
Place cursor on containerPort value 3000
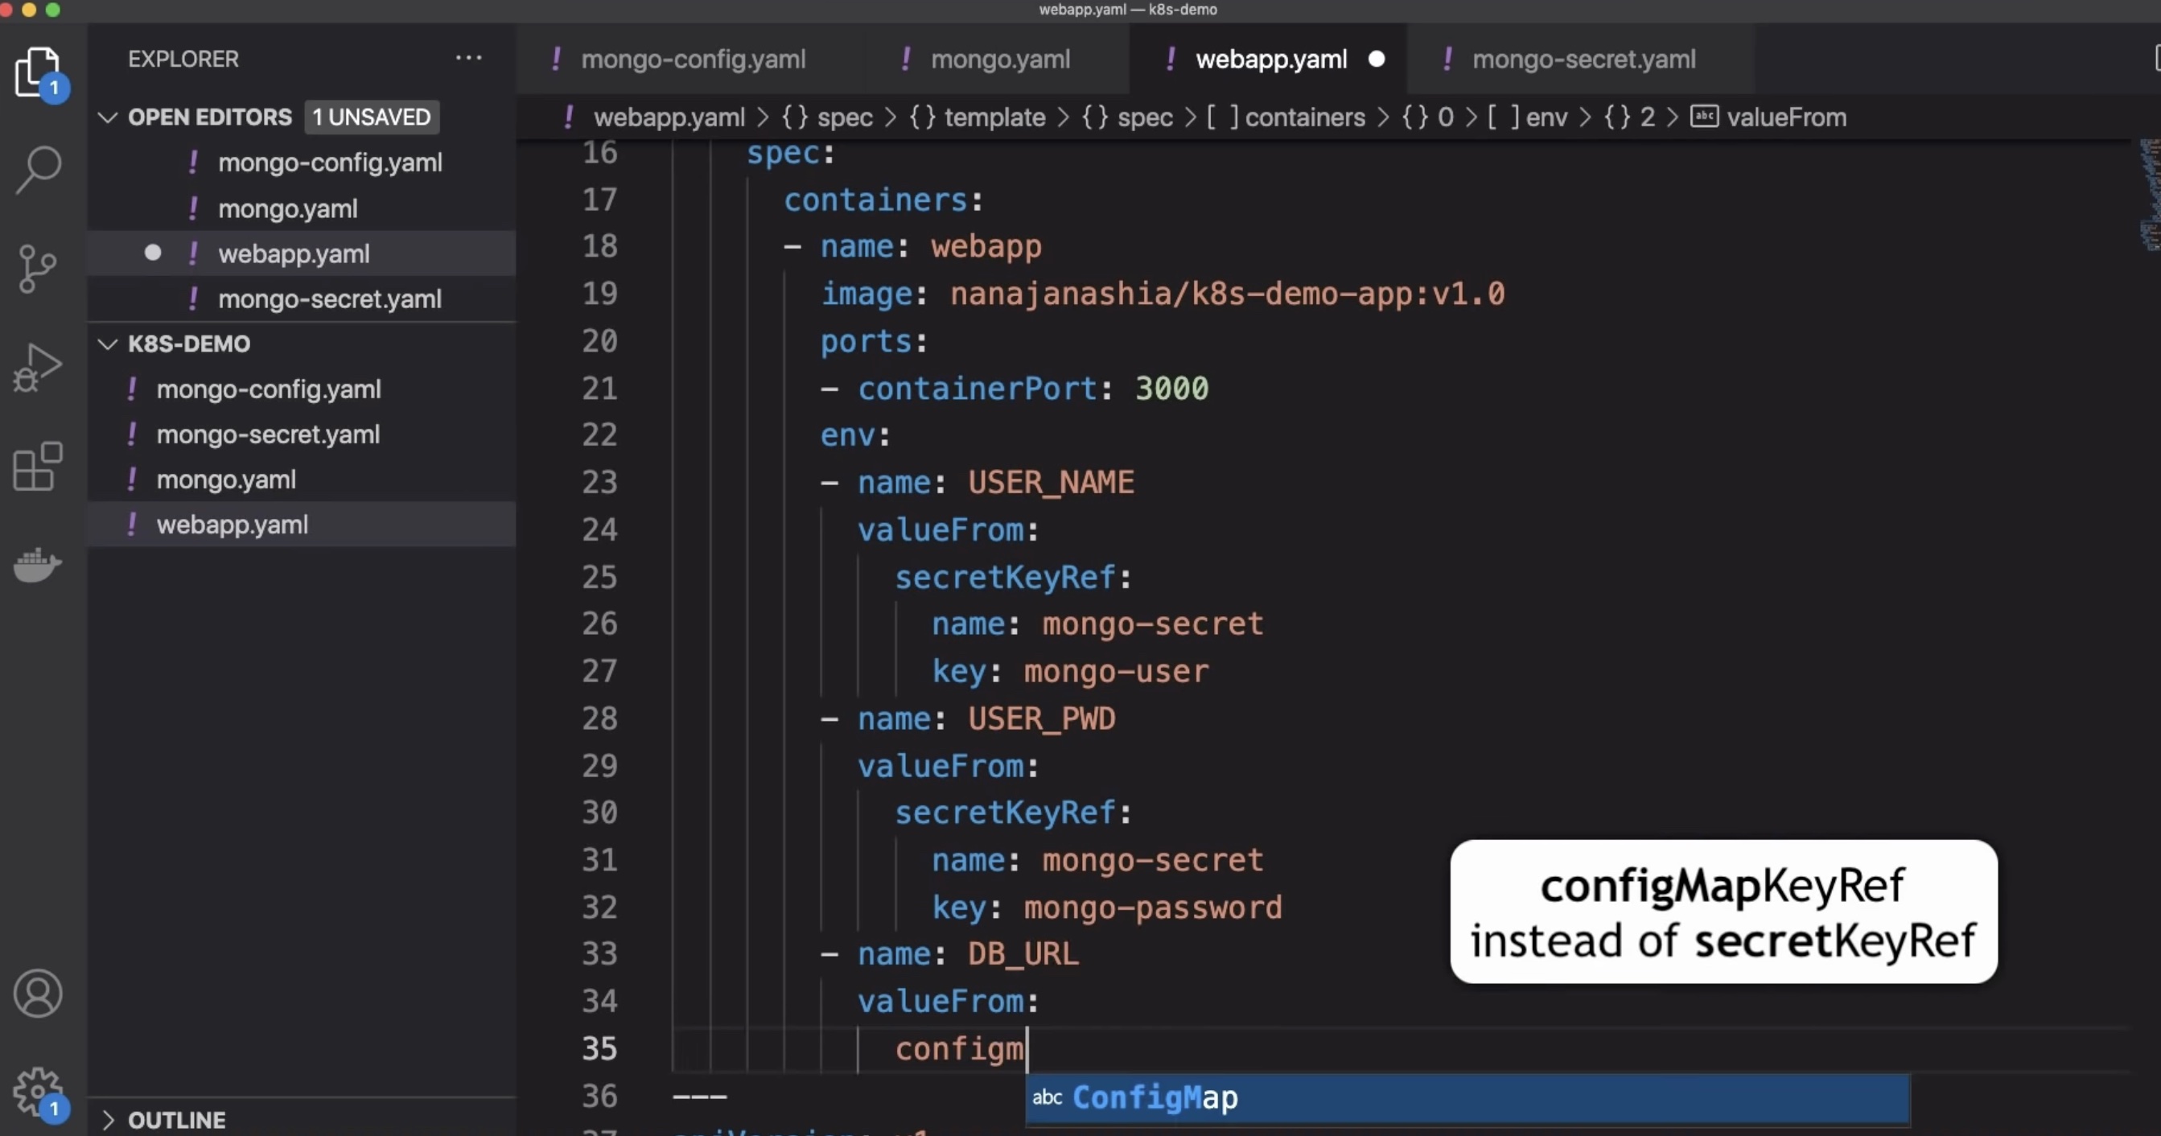click(1171, 388)
